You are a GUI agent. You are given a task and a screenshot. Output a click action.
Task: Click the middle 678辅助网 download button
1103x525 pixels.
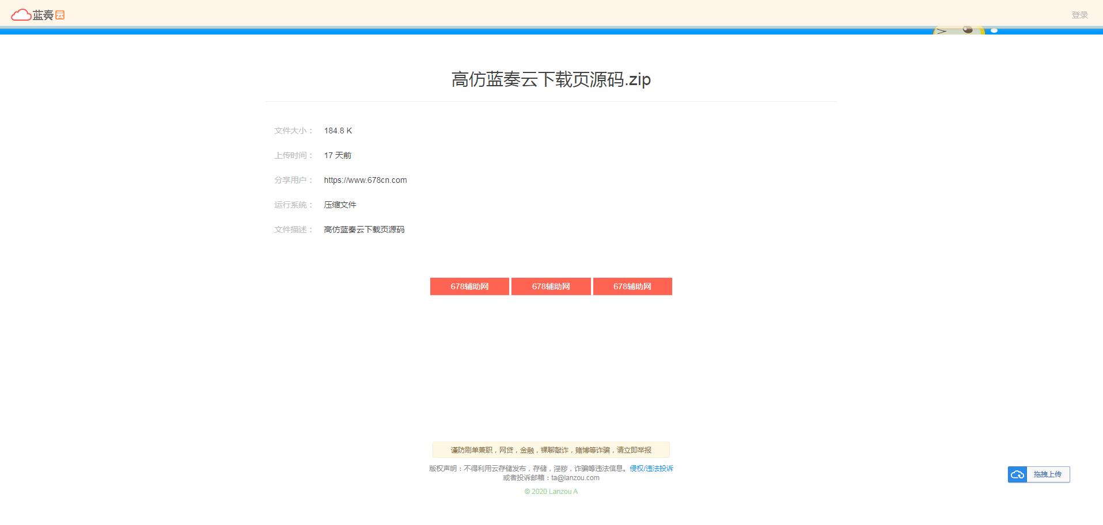point(551,286)
